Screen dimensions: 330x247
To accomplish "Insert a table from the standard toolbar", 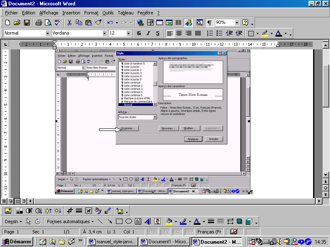I will (x=160, y=23).
